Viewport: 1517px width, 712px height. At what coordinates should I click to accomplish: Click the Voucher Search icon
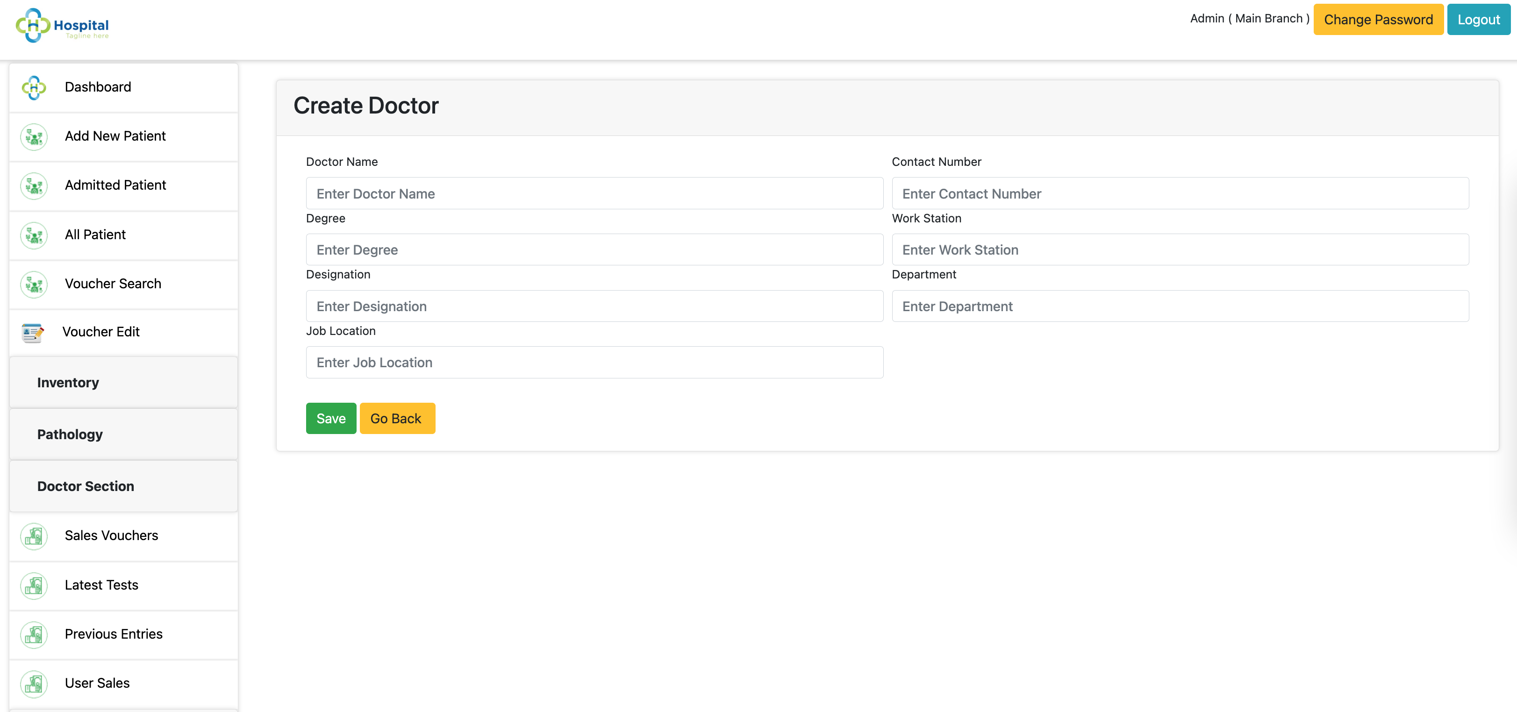coord(34,285)
